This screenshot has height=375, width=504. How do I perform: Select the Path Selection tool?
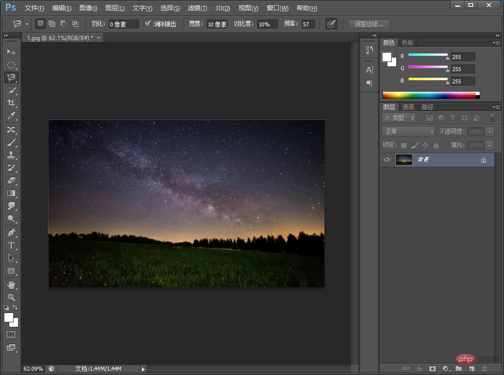[11, 257]
